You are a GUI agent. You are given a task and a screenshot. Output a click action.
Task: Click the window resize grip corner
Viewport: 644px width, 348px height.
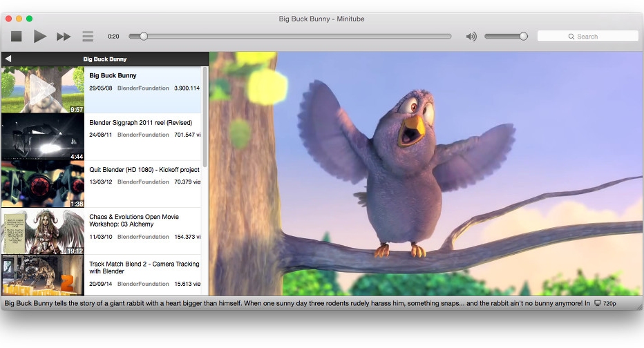pyautogui.click(x=640, y=307)
